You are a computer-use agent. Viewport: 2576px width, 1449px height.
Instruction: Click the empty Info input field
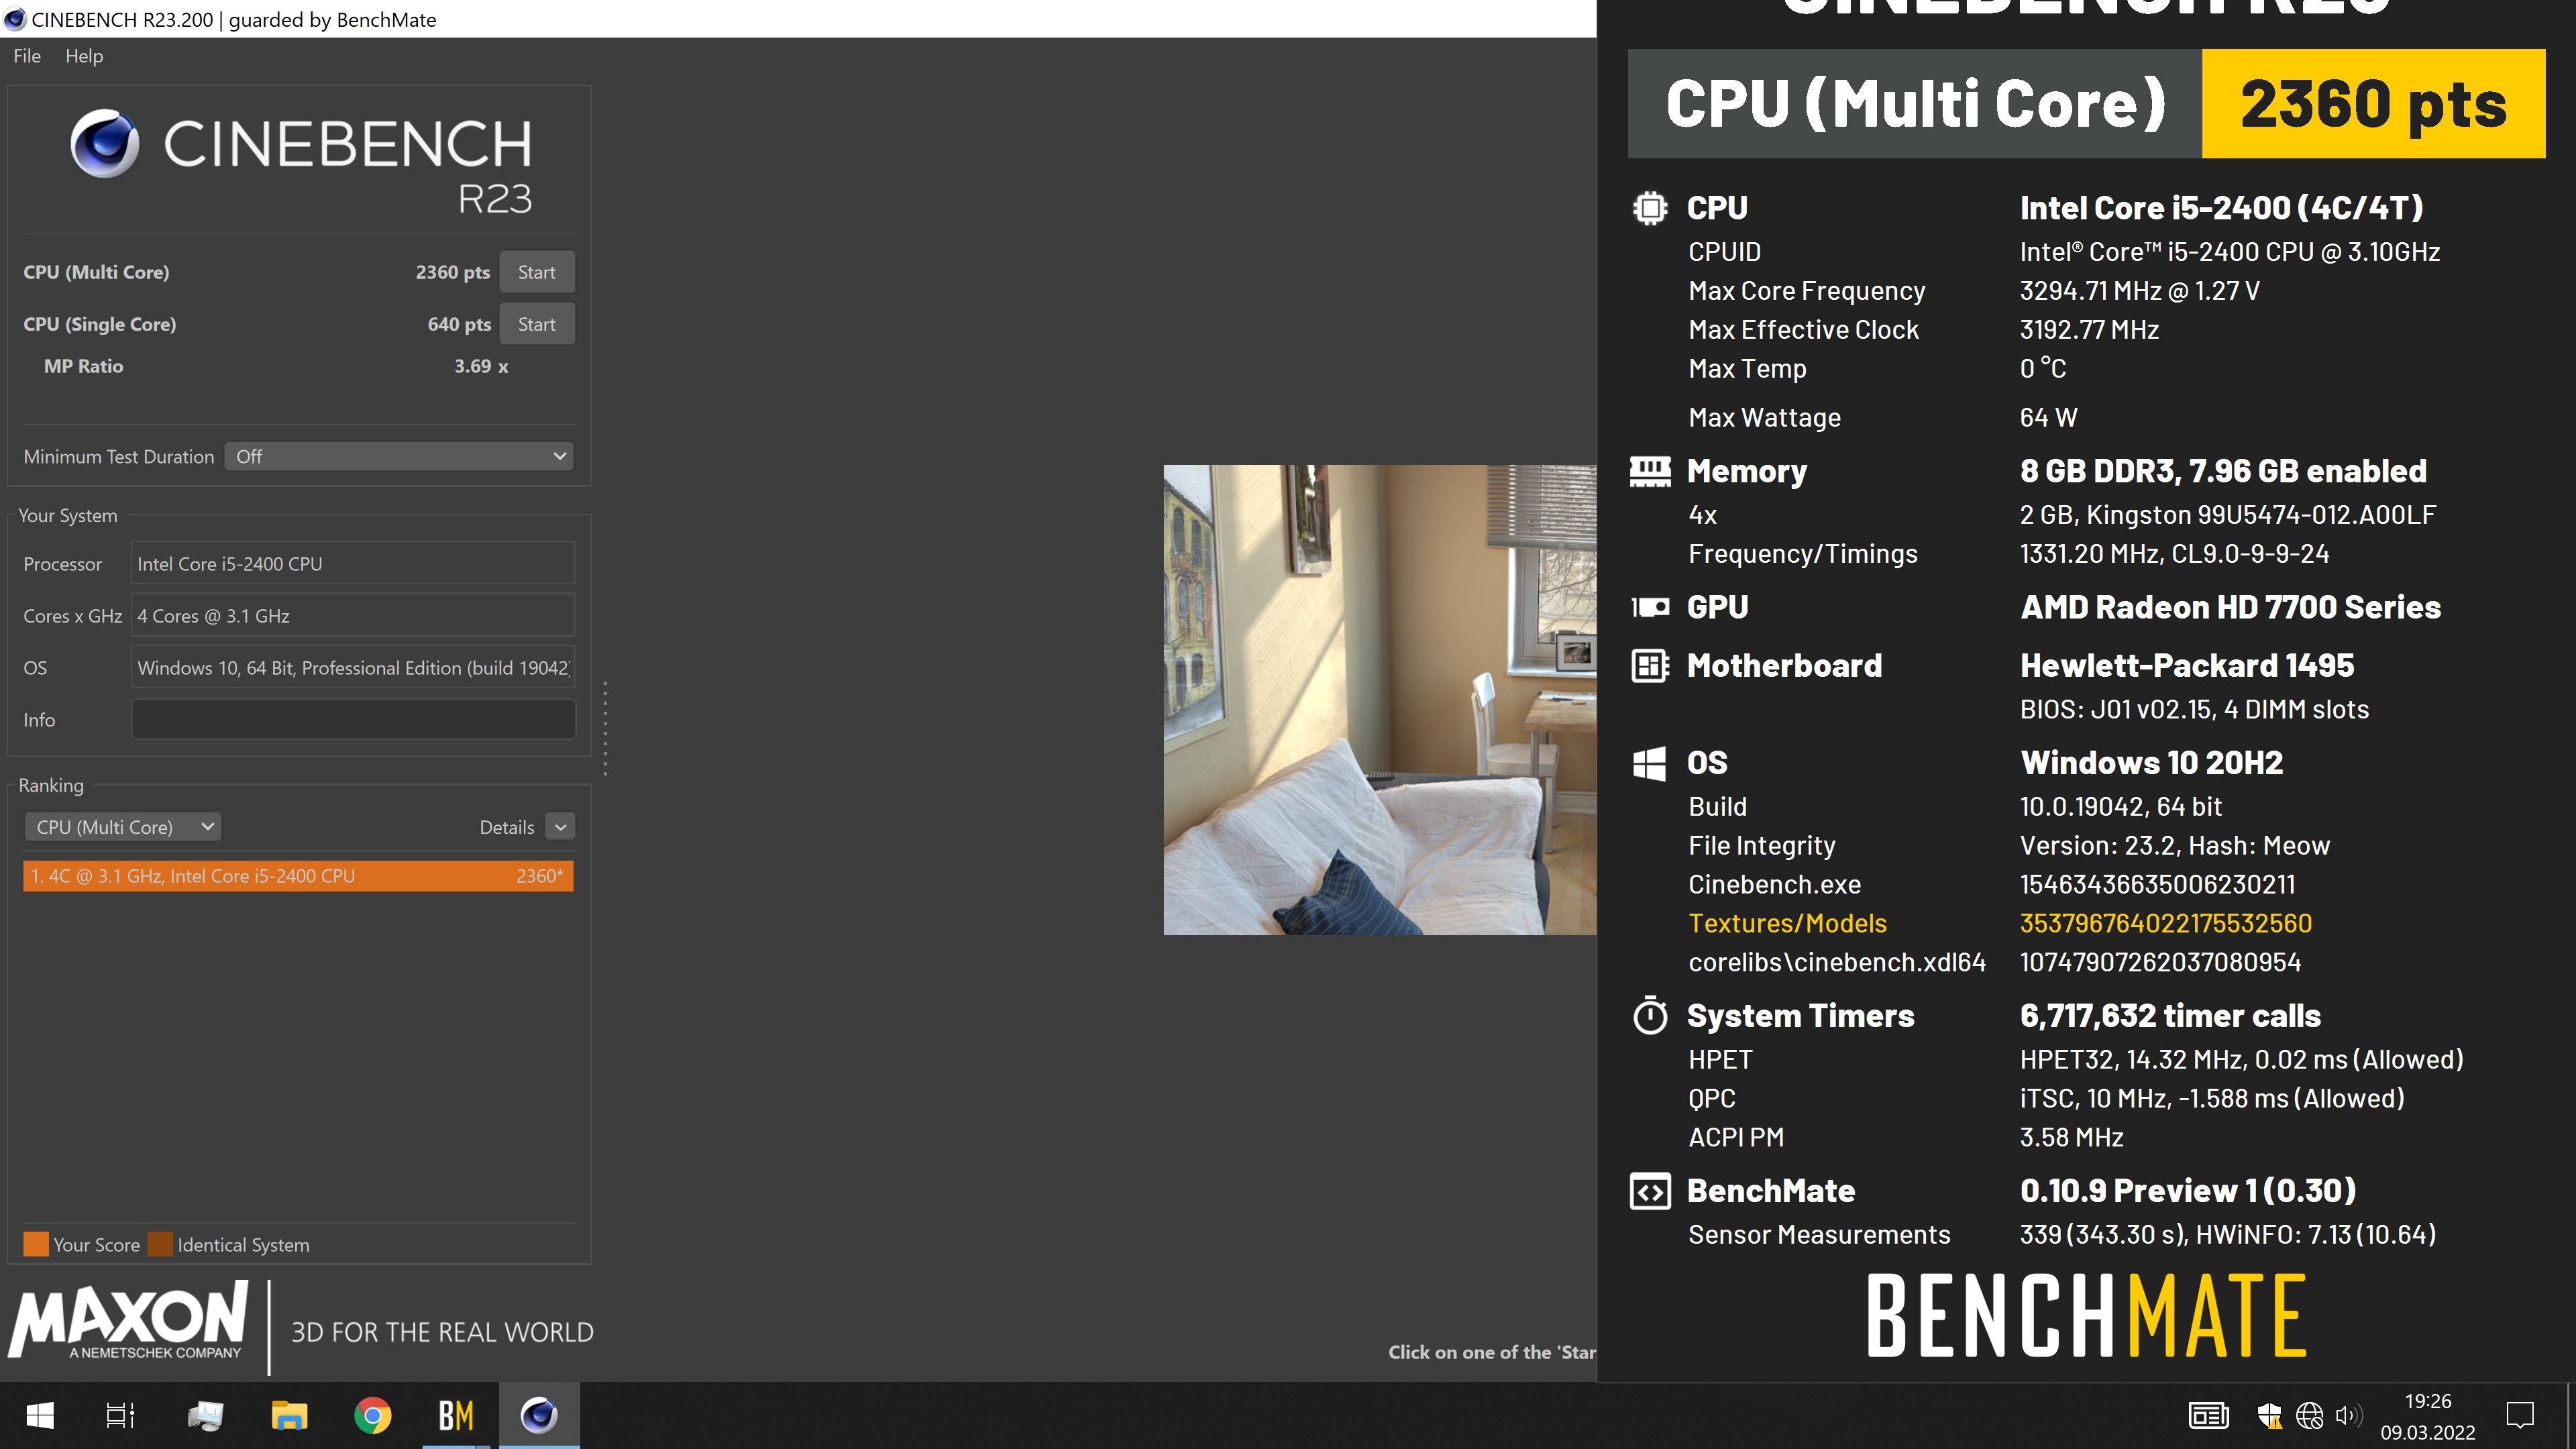click(x=352, y=720)
